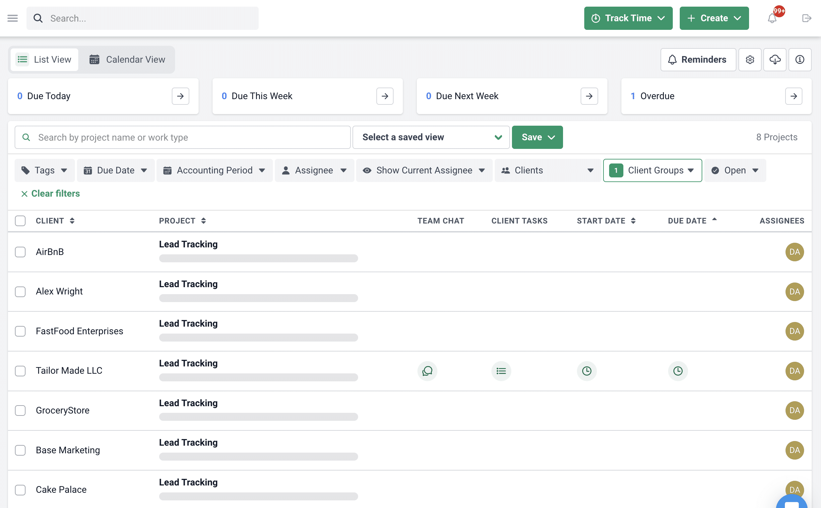Open the Overdue arrow
Viewport: 821px width, 508px height.
pos(793,96)
